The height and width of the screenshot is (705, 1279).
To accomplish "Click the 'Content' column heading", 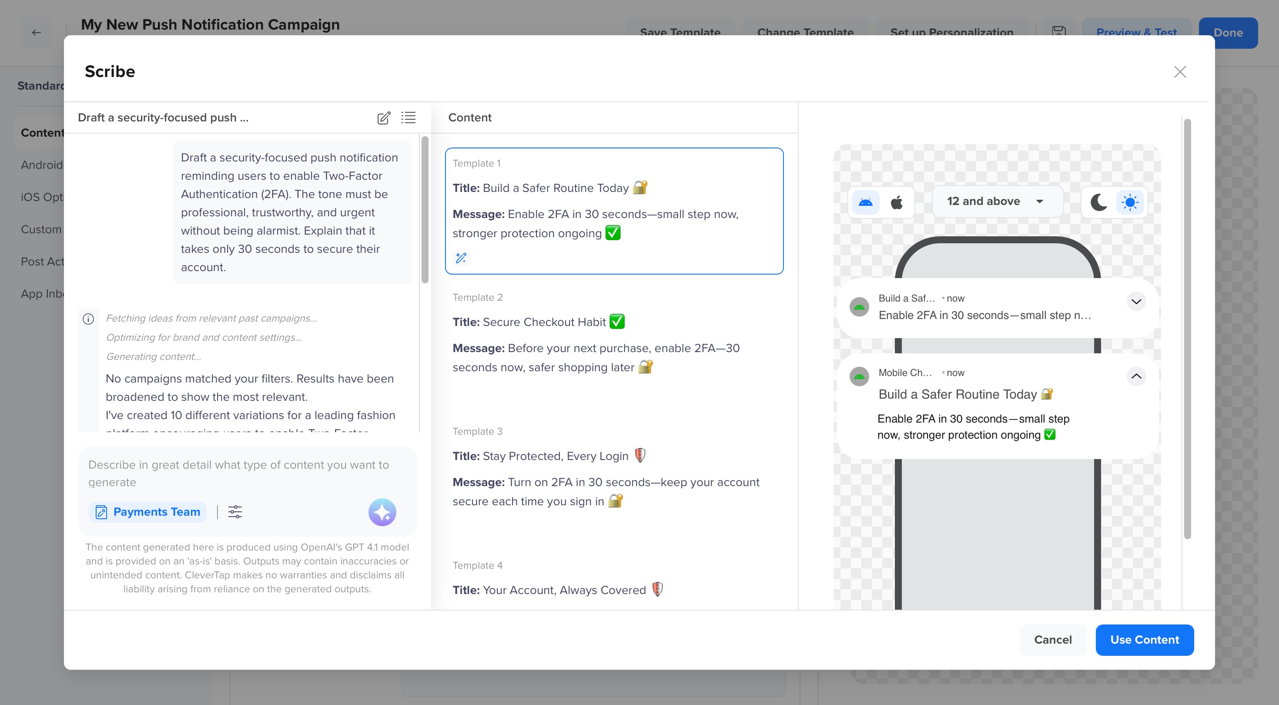I will point(470,118).
